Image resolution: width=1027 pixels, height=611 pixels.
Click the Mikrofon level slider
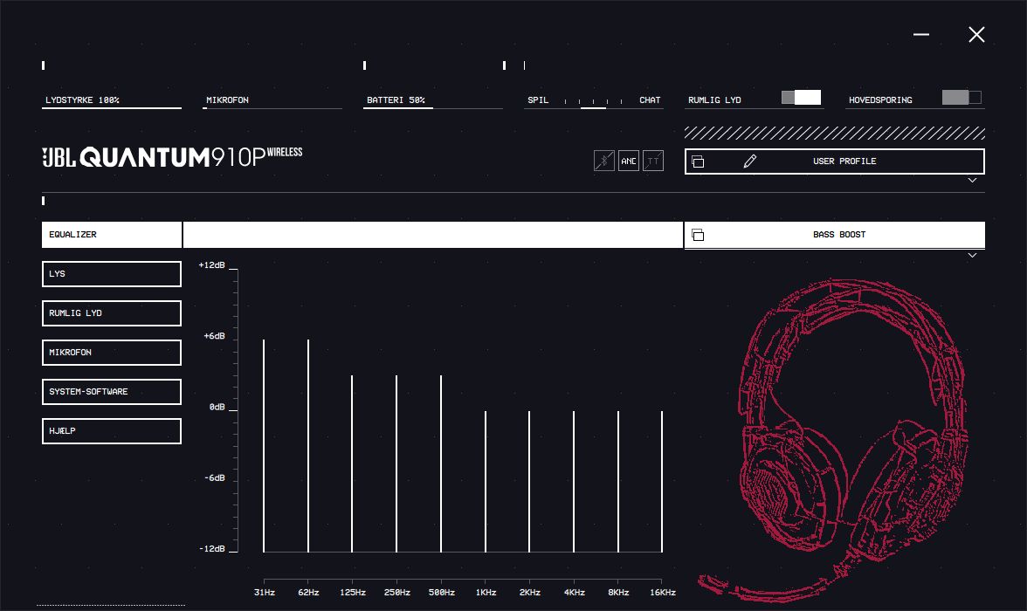(272, 101)
